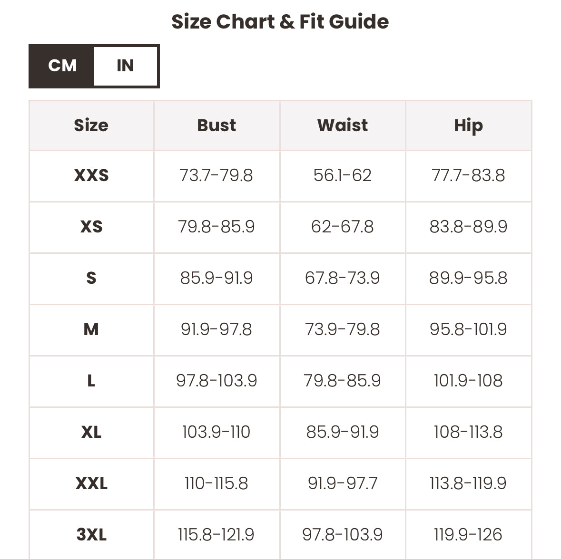Click the XL hip value 108-113.8
The width and height of the screenshot is (561, 559).
[468, 432]
